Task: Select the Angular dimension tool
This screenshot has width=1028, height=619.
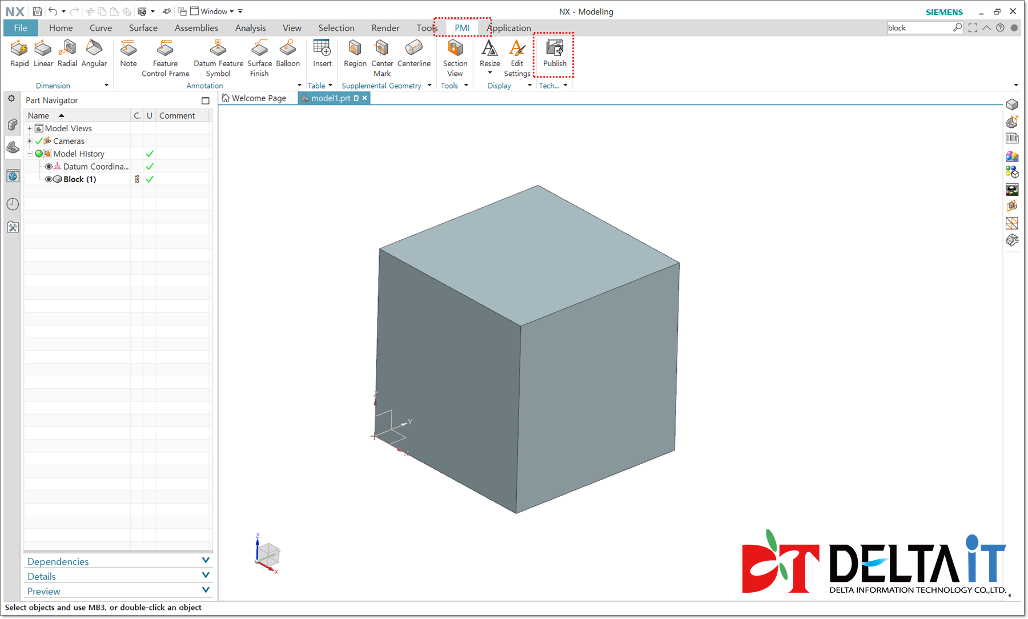Action: tap(94, 54)
